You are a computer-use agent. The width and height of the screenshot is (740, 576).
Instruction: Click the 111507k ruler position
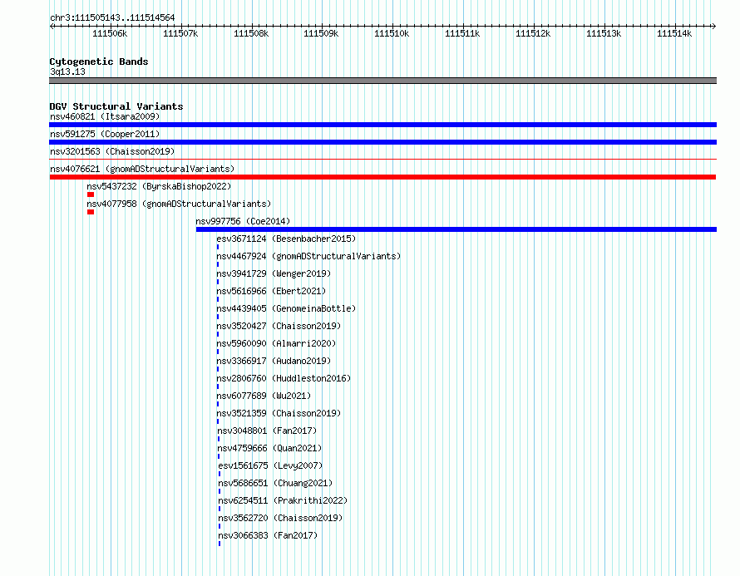click(x=180, y=33)
